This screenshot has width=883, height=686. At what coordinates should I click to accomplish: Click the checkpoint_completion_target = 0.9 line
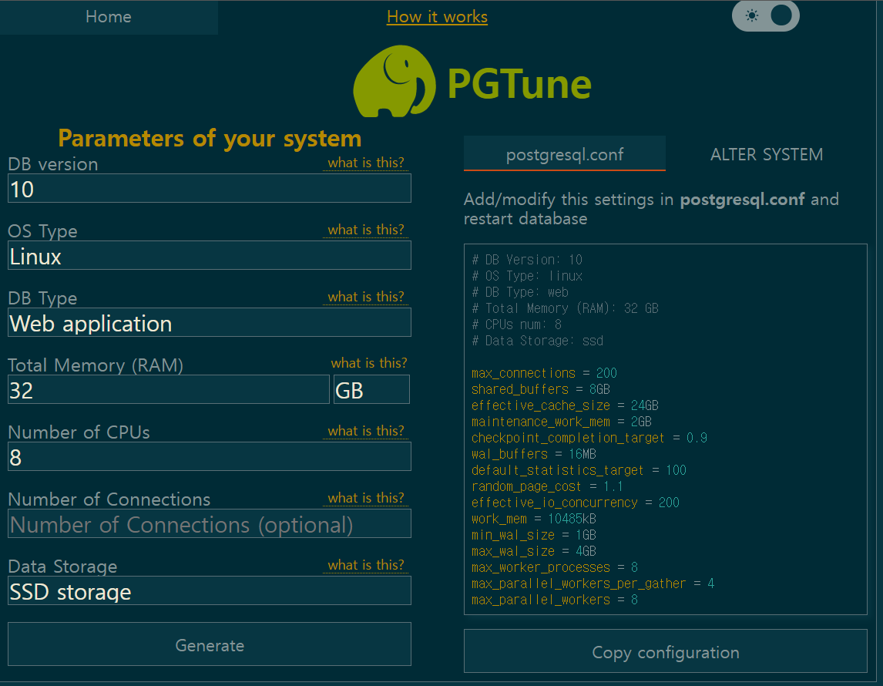pos(589,438)
